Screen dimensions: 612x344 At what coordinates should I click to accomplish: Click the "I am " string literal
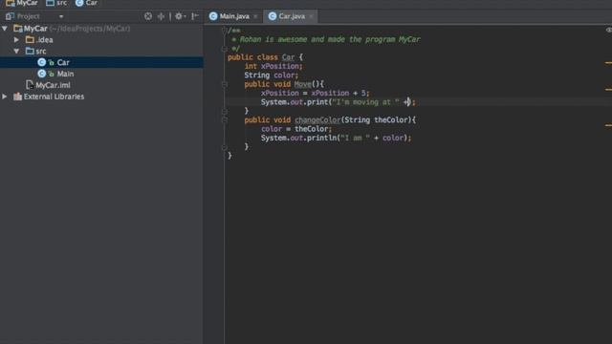click(x=355, y=138)
